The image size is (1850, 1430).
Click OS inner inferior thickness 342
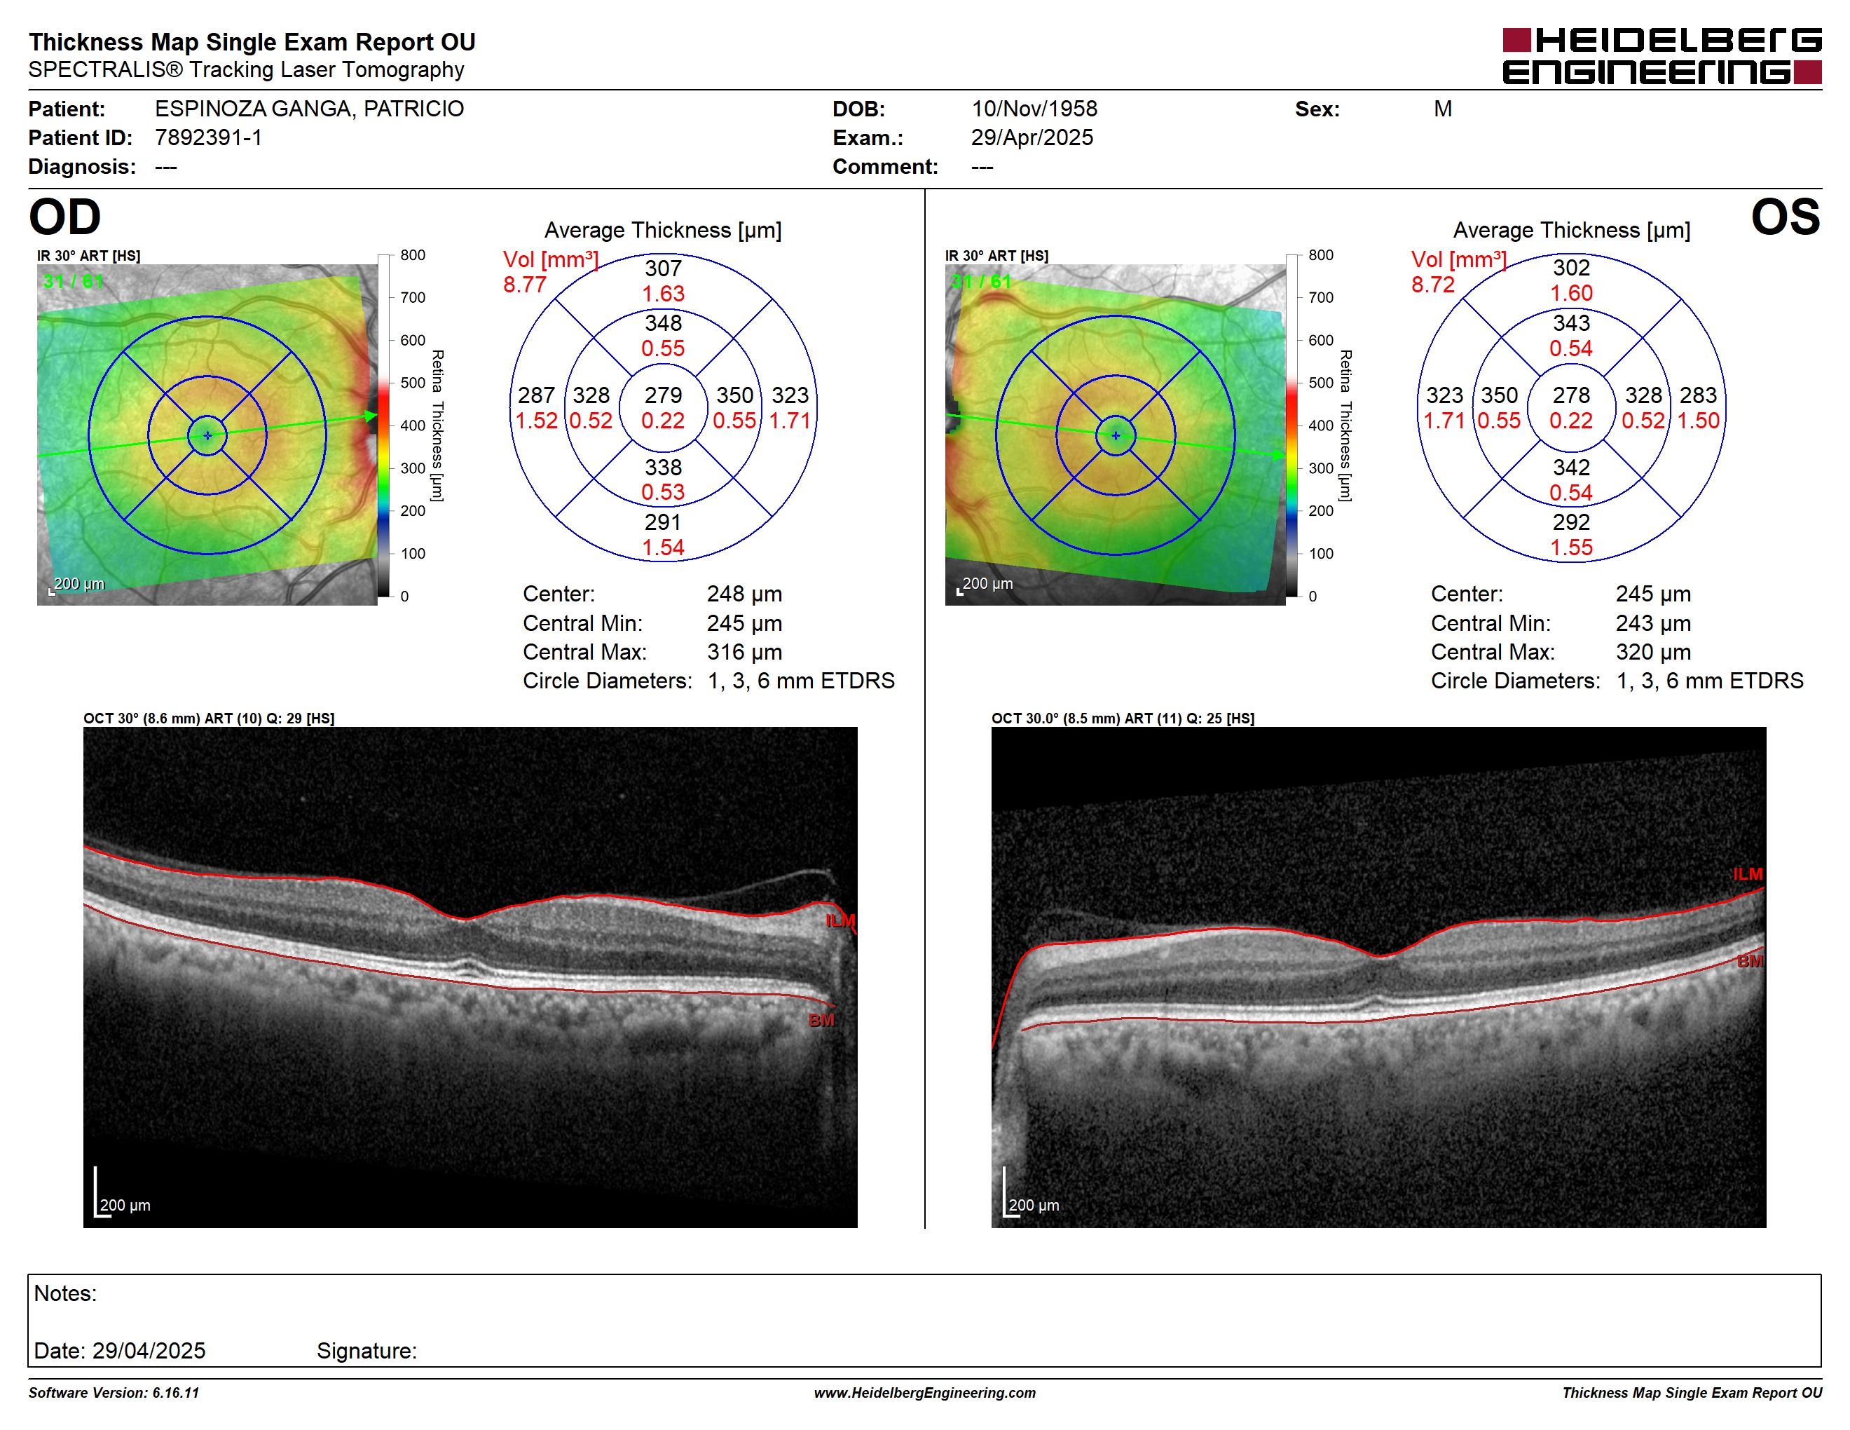click(x=1571, y=468)
